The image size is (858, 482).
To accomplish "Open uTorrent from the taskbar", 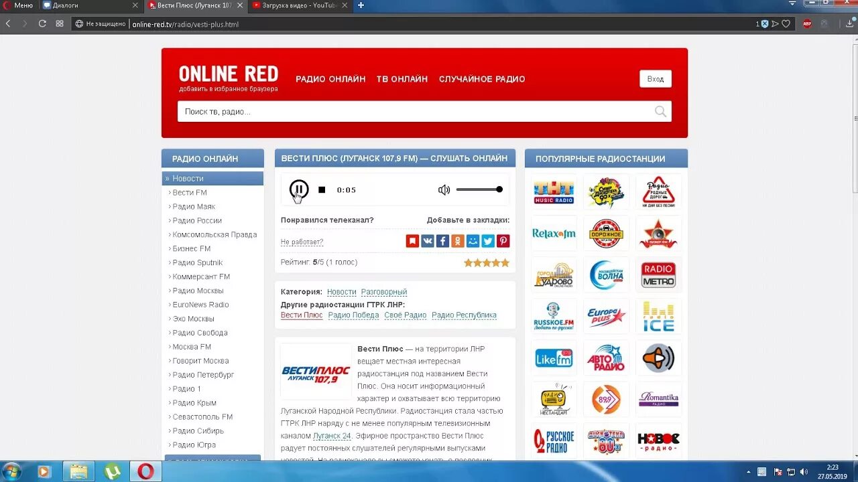I will [x=112, y=471].
